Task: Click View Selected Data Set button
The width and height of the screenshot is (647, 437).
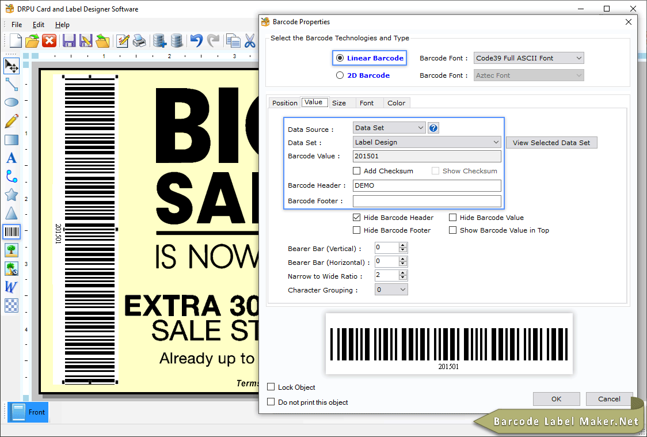Action: pos(551,143)
